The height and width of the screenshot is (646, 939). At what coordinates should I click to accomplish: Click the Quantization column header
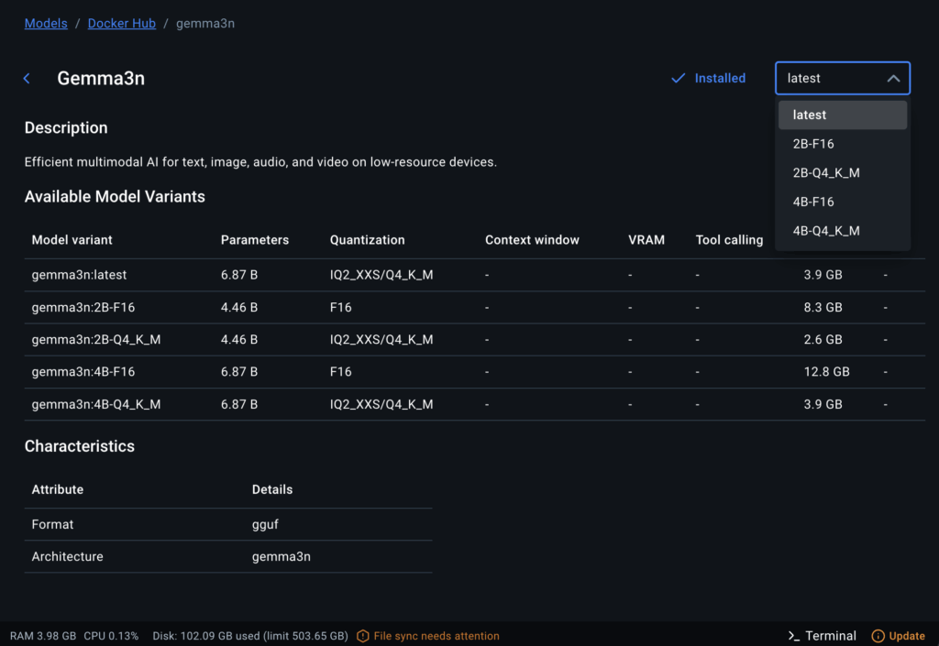367,240
